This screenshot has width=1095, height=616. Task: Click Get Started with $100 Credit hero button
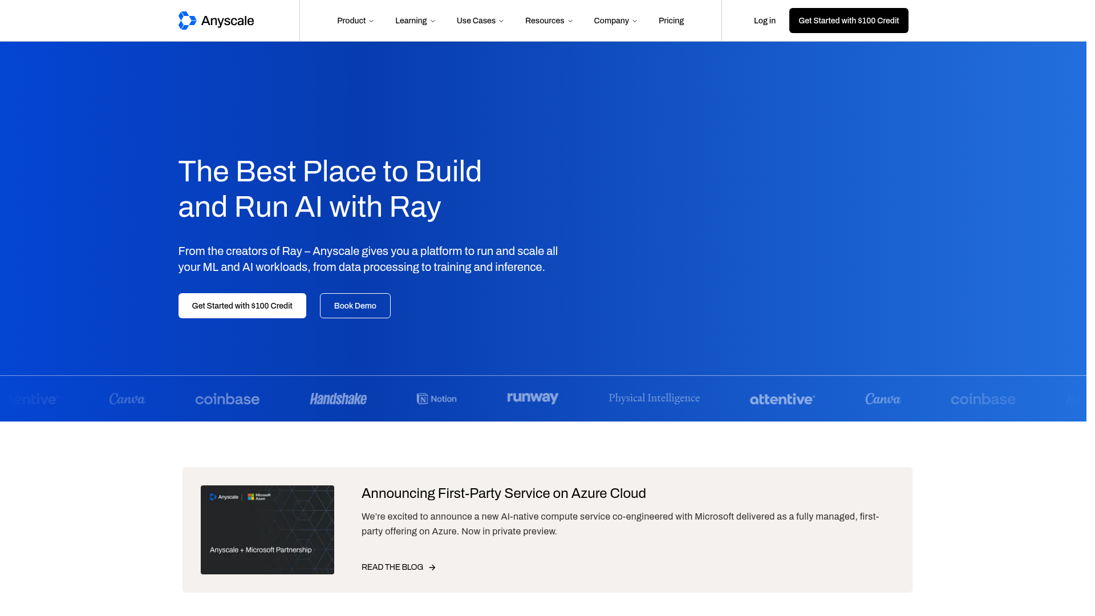point(242,305)
